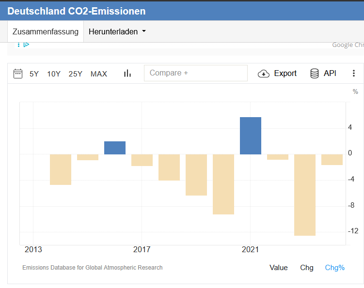Click the calendar date range icon
The image size is (364, 288).
(18, 74)
